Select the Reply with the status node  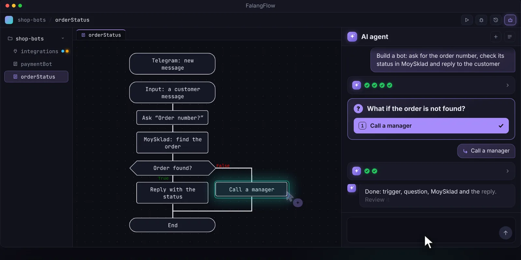172,193
